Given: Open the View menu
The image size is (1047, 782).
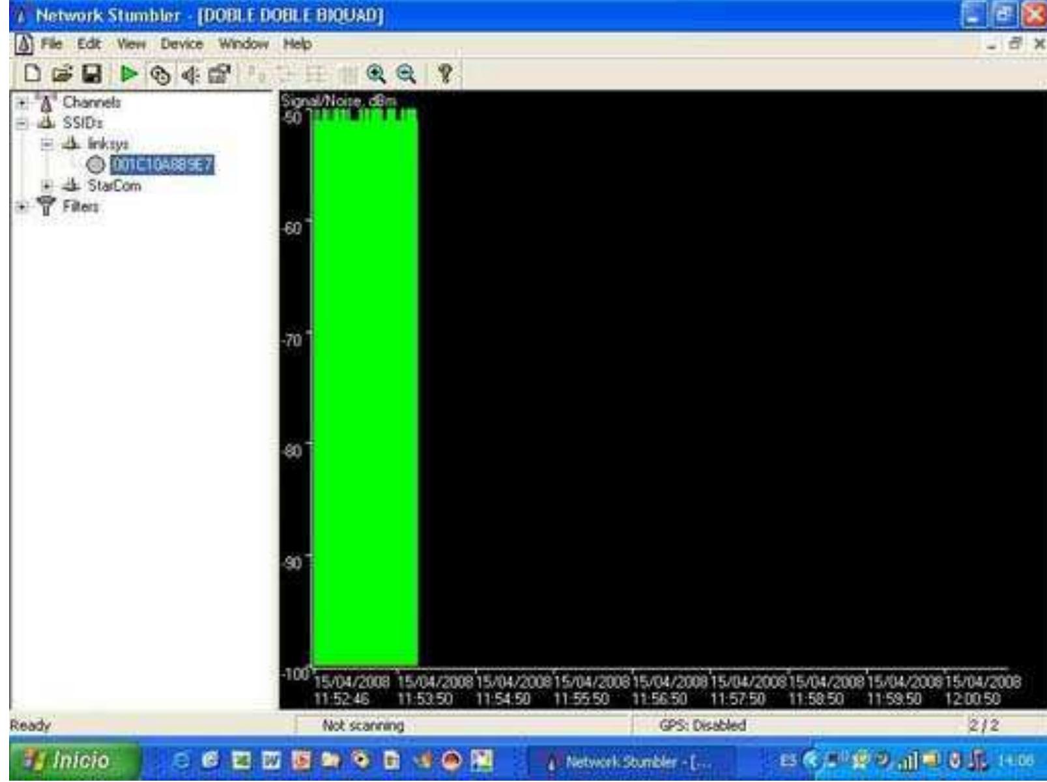Looking at the screenshot, I should 132,44.
